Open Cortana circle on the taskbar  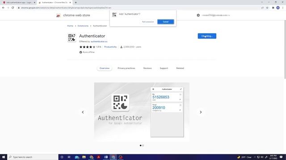[62, 157]
